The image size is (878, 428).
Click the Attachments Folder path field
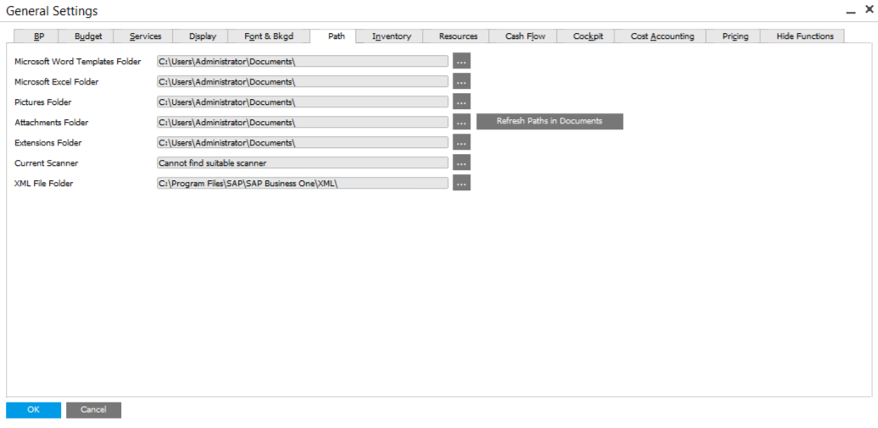[x=302, y=123]
